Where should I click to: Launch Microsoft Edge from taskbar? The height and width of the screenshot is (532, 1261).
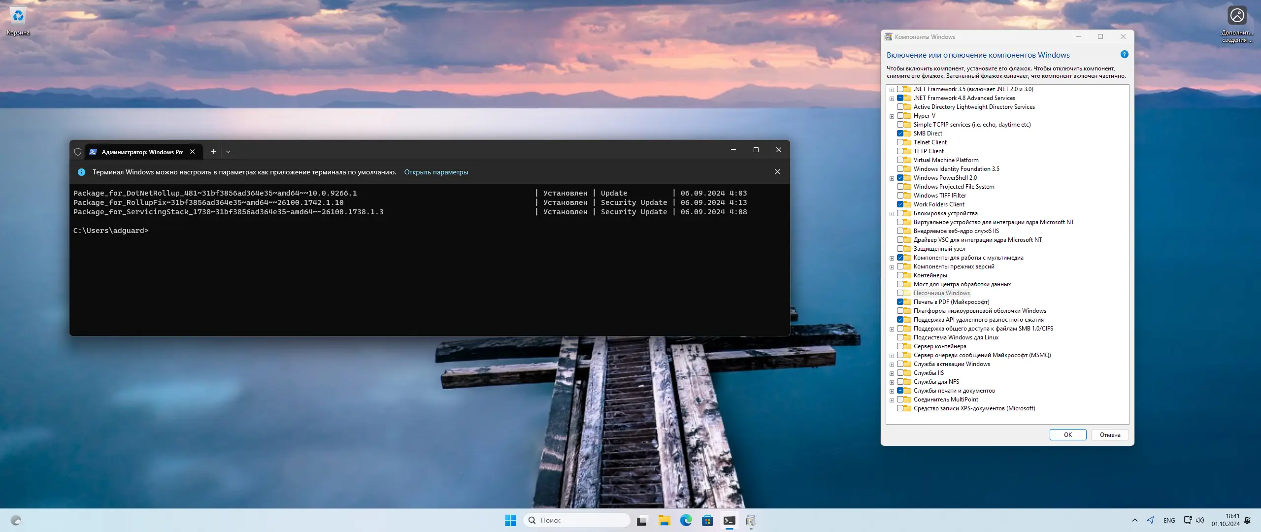(x=686, y=520)
